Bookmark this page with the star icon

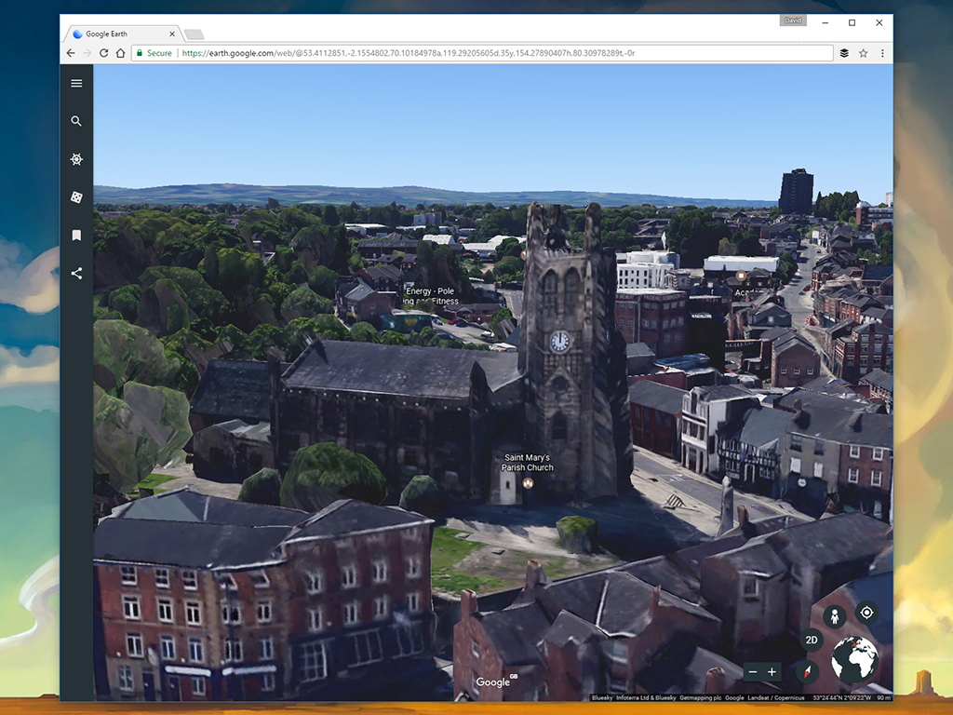pos(863,53)
